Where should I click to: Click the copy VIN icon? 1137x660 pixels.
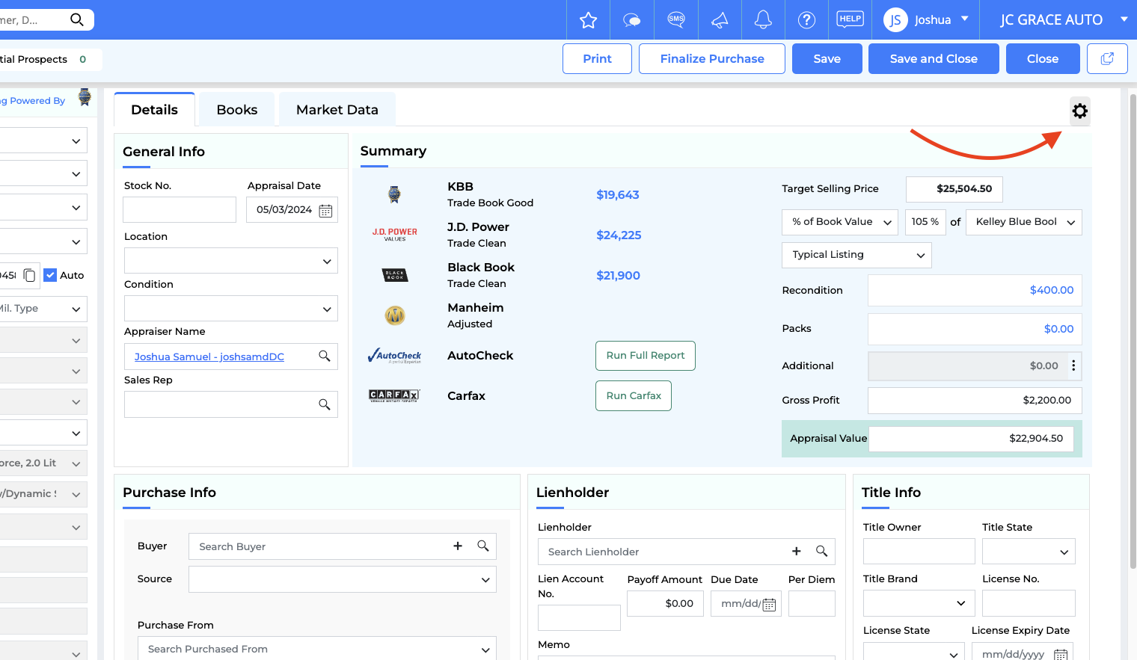click(x=30, y=275)
